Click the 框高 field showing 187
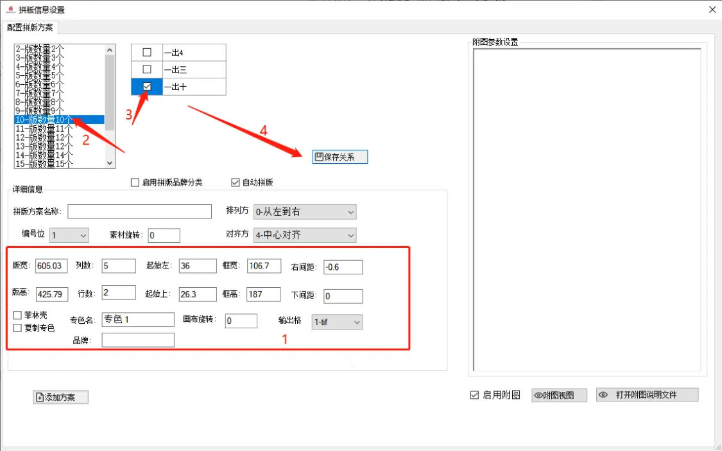Viewport: 722px width, 451px height. pyautogui.click(x=263, y=294)
